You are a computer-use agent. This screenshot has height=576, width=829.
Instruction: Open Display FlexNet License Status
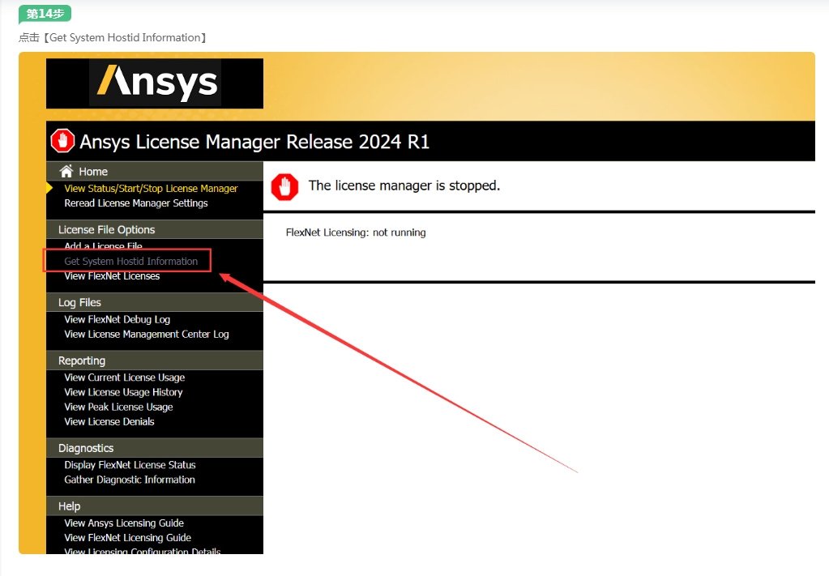(130, 465)
